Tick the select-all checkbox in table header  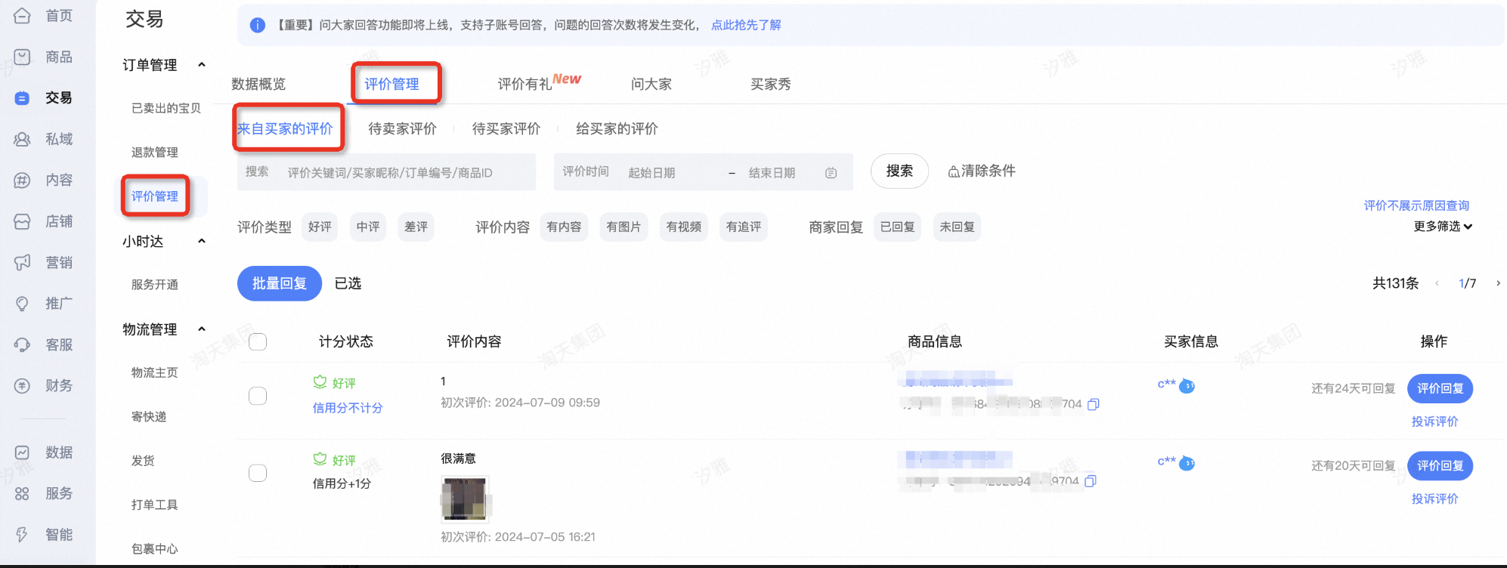coord(258,341)
